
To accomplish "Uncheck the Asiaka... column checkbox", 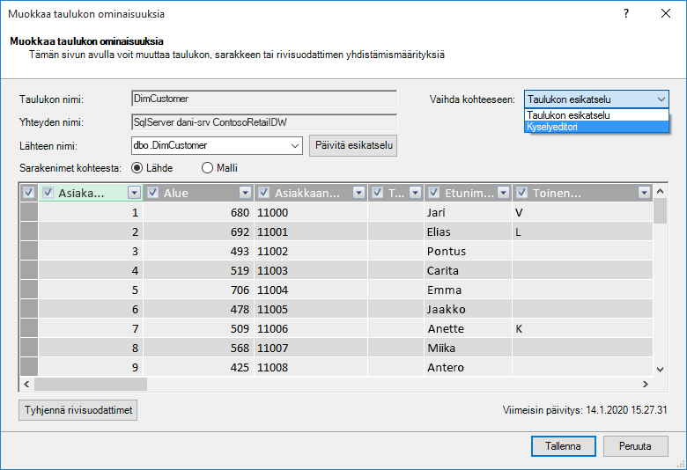I will pos(48,192).
